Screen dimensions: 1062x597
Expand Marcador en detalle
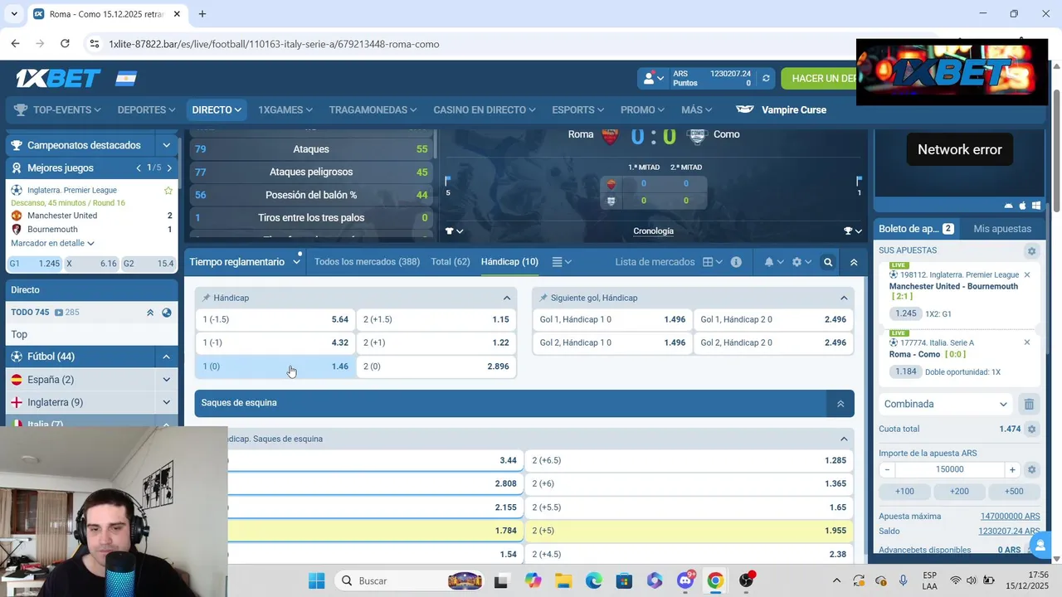52,243
